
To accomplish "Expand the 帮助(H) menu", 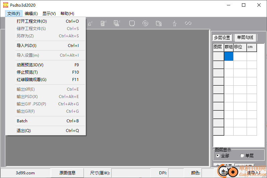I will 67,14.
